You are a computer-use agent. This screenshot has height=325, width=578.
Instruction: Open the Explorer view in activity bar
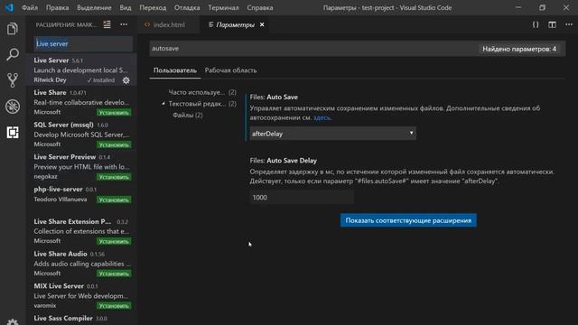coord(13,29)
